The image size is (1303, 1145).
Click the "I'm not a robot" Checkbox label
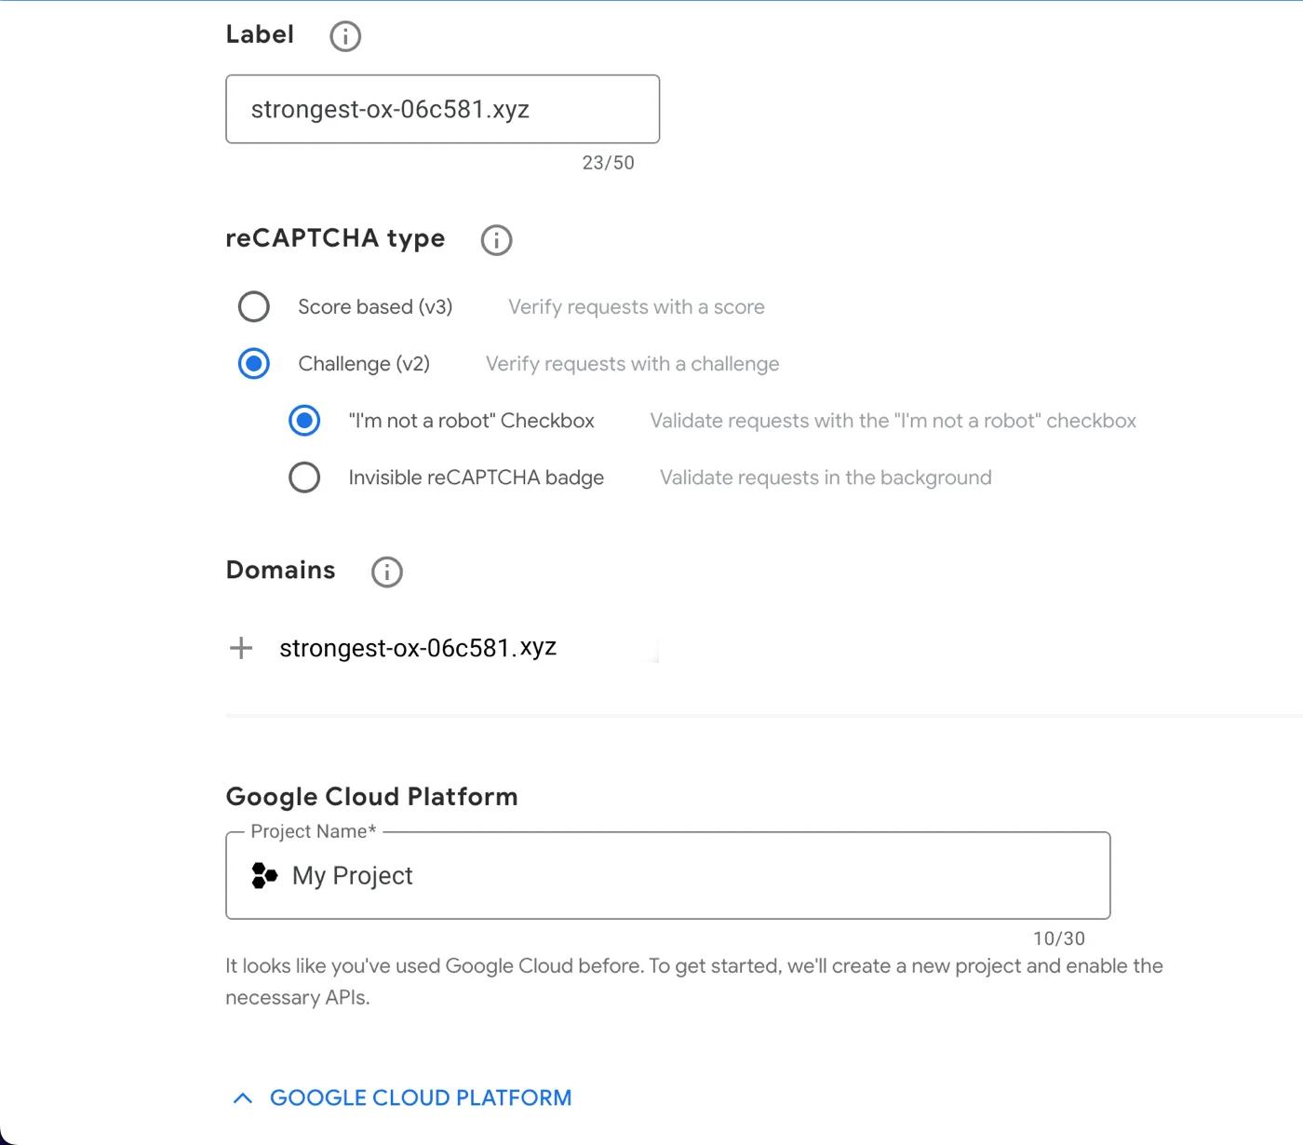point(472,421)
